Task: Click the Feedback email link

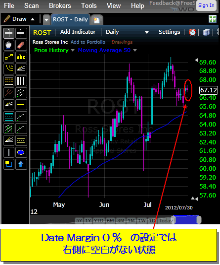Action: pos(172,3)
